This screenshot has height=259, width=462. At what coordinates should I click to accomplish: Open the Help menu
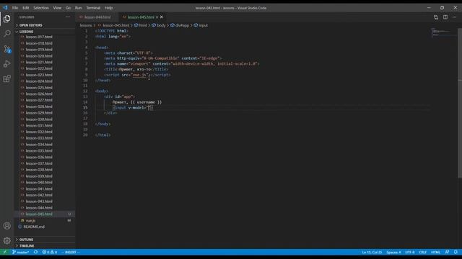click(x=109, y=8)
